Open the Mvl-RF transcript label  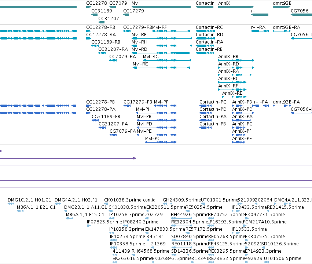159,27
